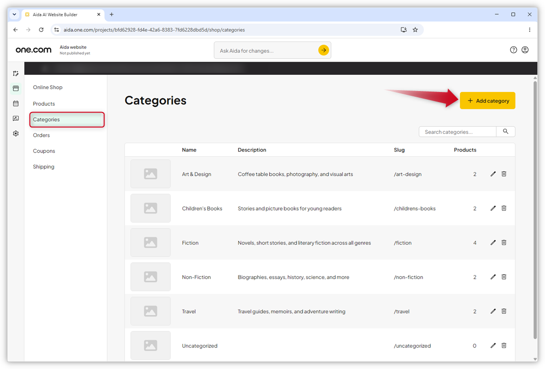
Task: Submit Aida request with arrow button
Action: click(323, 51)
